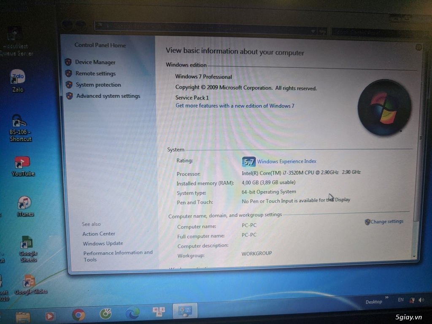Open Remote settings link
Screen dimensions: 432x324
pyautogui.click(x=95, y=73)
